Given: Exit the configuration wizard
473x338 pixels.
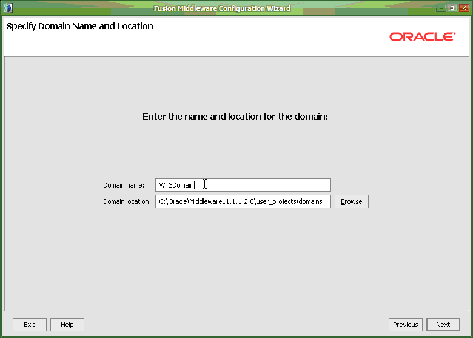Looking at the screenshot, I should 30,325.
